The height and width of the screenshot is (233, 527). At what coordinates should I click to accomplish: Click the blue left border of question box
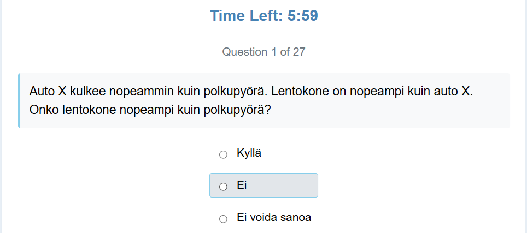(19, 101)
